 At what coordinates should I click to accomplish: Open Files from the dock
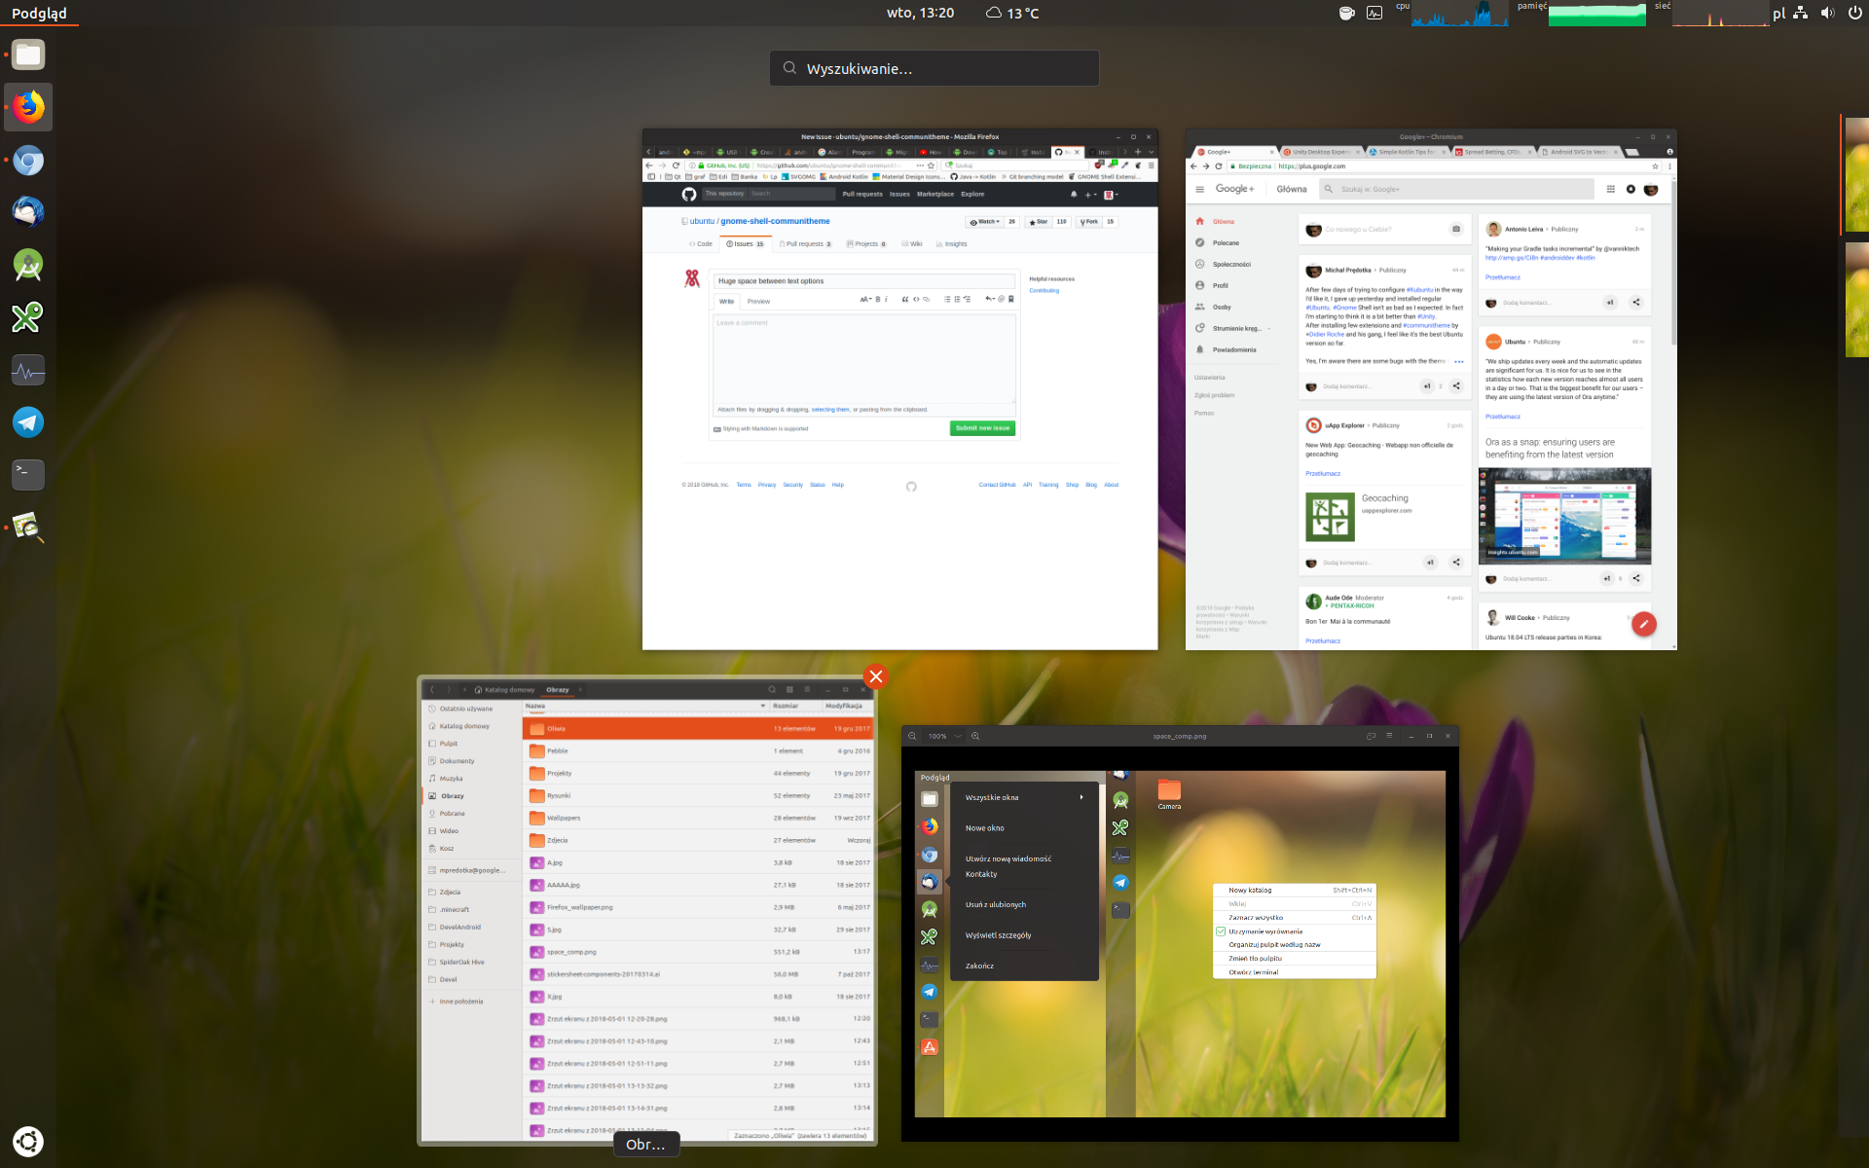pos(28,55)
